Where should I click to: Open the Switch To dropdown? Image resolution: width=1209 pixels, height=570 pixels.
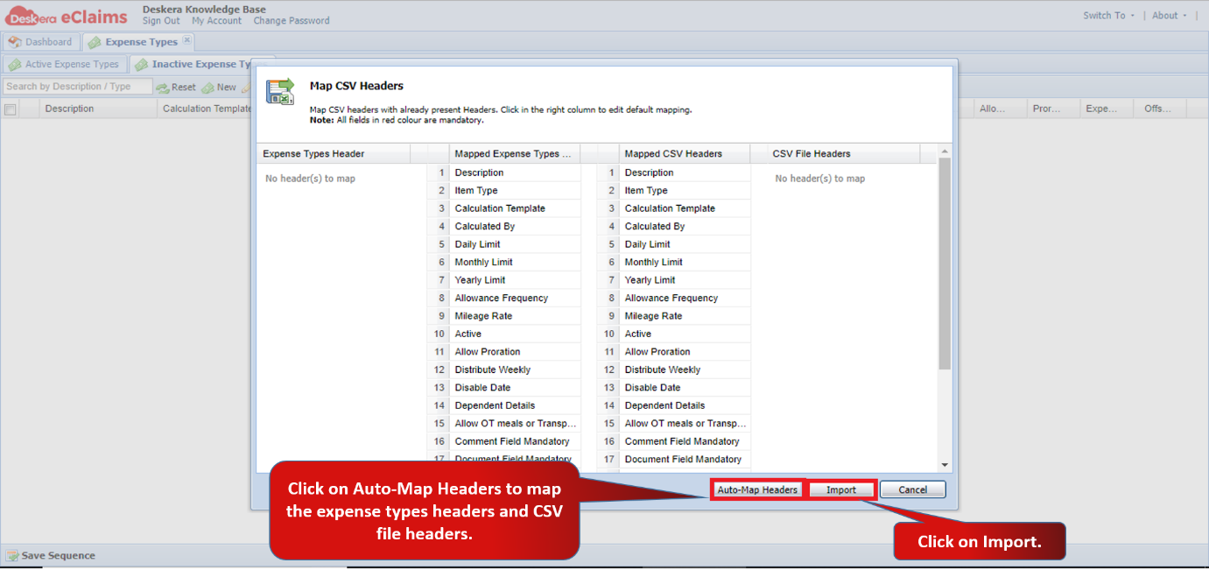[x=1108, y=16]
